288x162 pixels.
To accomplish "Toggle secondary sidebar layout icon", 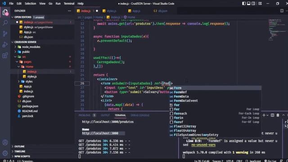I will click(x=253, y=4).
